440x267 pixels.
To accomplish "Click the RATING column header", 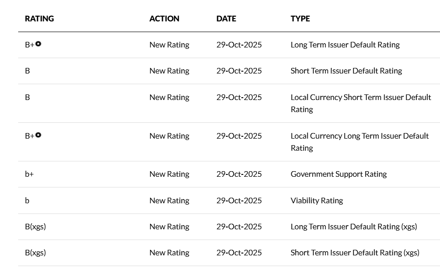I will (40, 19).
